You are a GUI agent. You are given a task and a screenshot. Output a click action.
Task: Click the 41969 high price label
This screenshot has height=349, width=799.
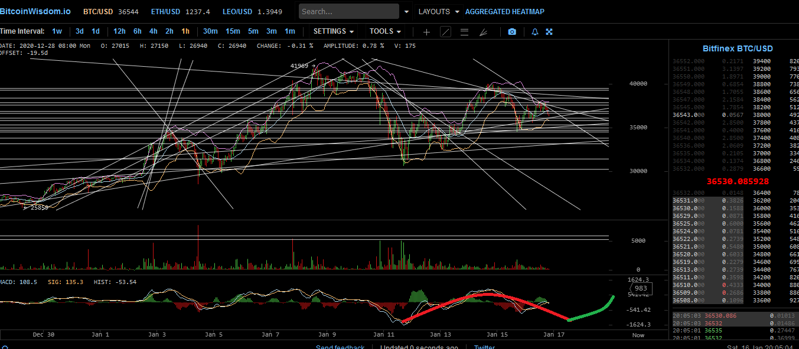click(x=299, y=66)
